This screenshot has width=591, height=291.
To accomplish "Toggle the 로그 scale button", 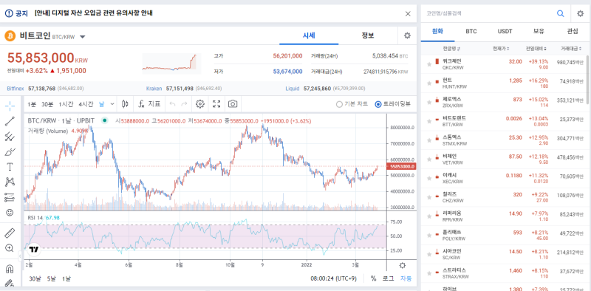I will tap(389, 278).
